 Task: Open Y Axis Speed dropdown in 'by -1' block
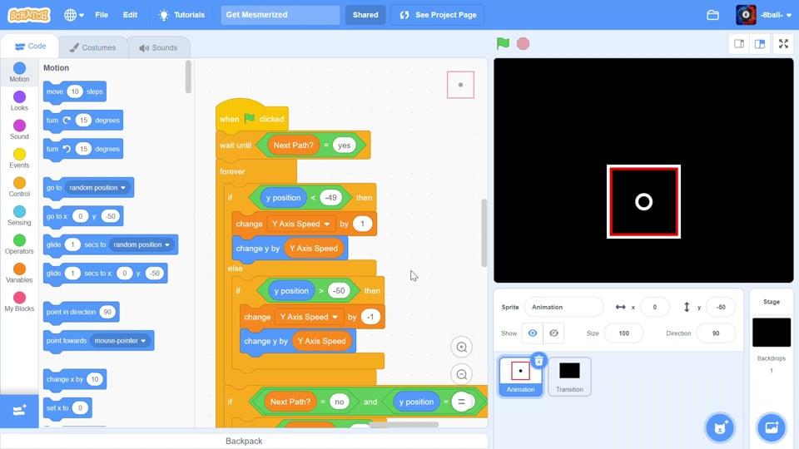(x=309, y=317)
